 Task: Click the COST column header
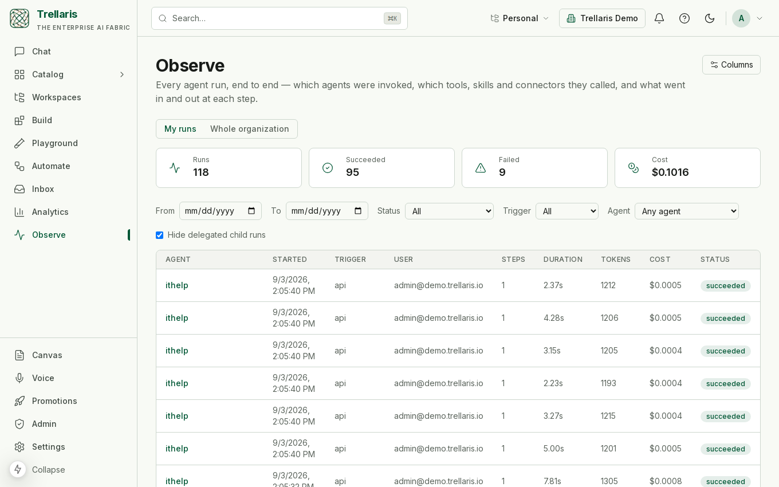point(660,260)
